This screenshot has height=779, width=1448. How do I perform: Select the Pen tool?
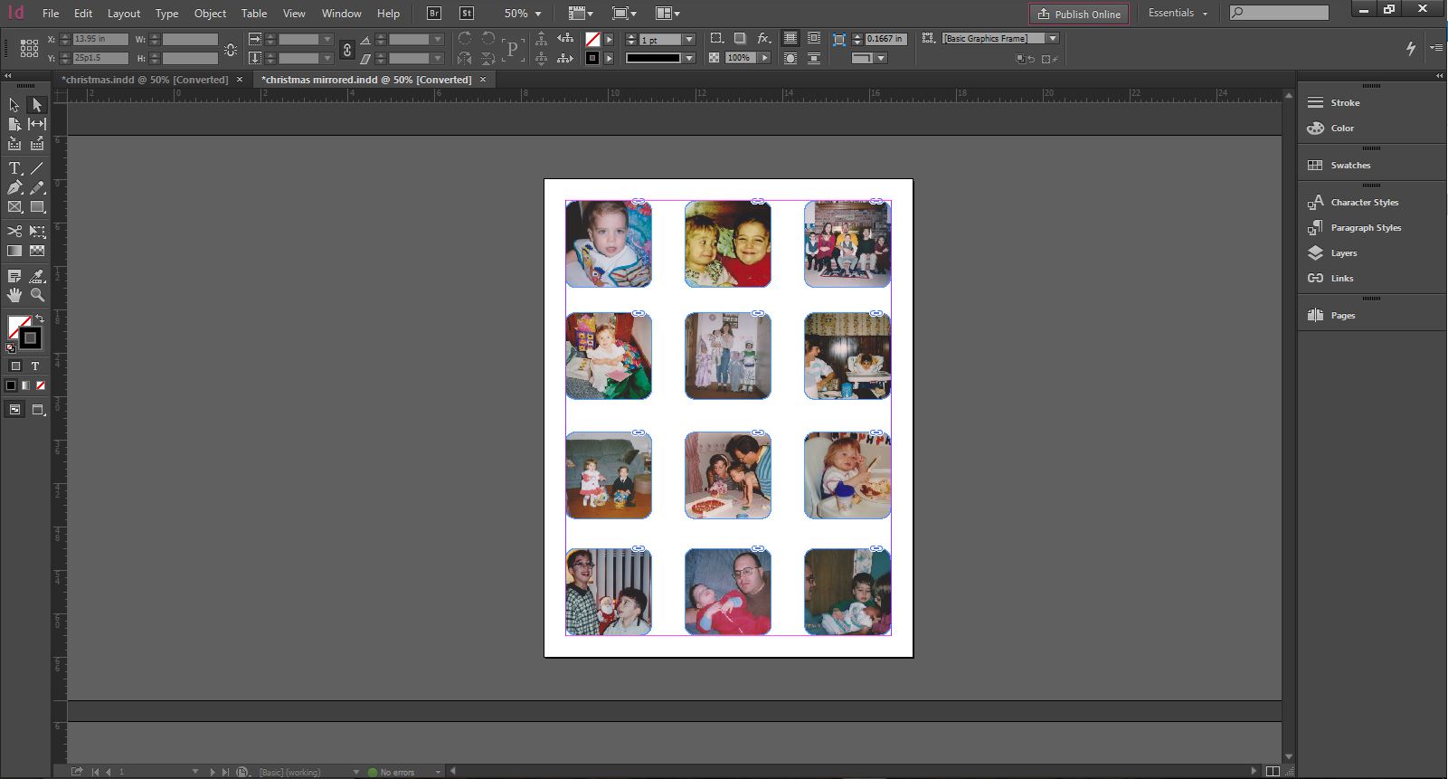click(14, 187)
